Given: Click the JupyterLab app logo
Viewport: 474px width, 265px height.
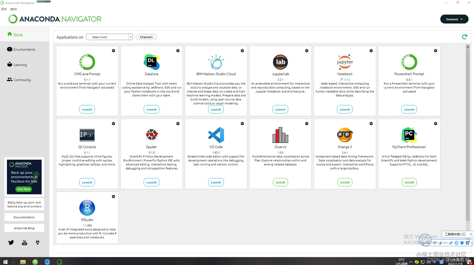Looking at the screenshot, I should coord(280,62).
